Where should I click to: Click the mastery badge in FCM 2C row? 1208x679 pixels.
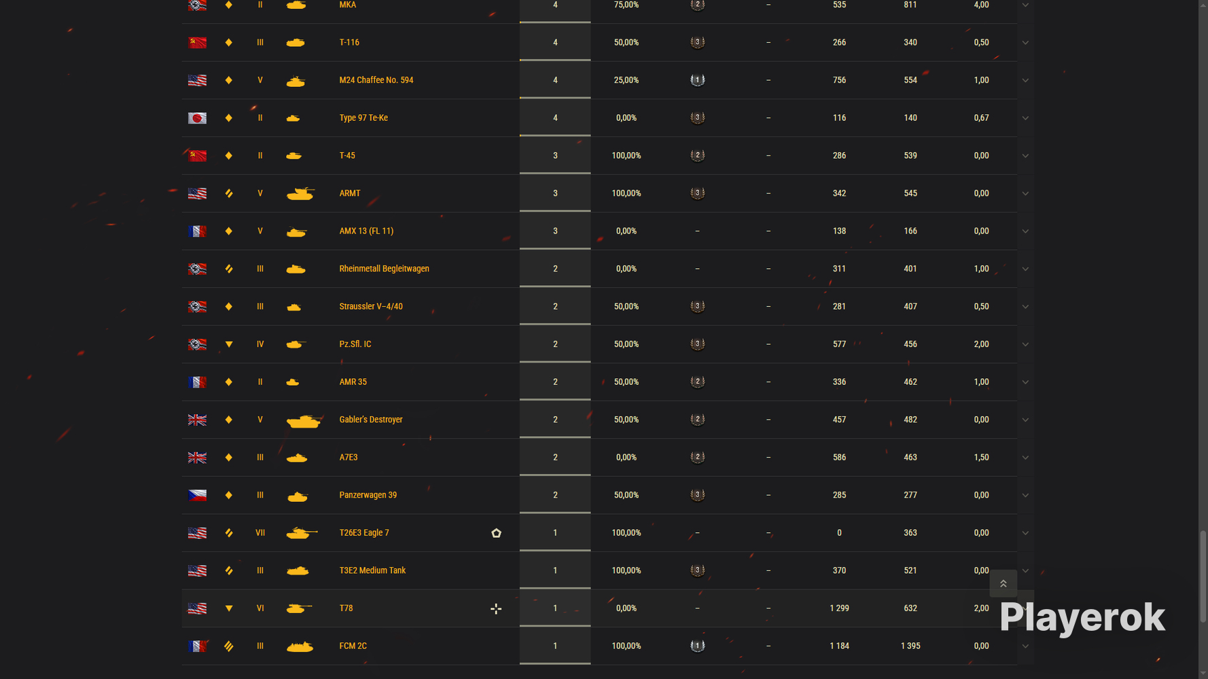[697, 646]
